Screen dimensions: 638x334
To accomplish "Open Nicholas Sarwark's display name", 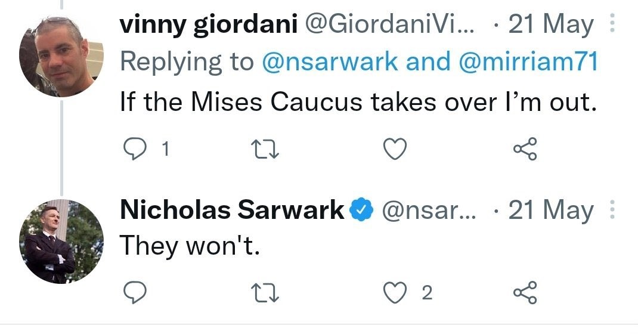I will tap(232, 210).
